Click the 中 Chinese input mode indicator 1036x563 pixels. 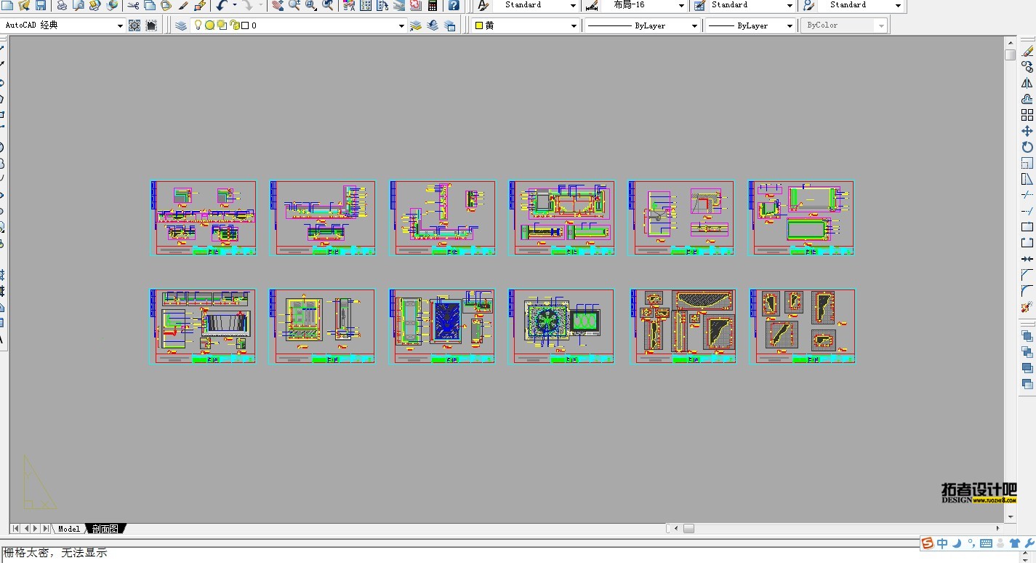coord(942,543)
